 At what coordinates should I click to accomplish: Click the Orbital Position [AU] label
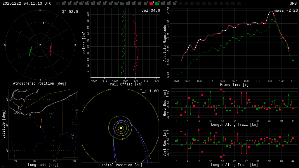tap(121, 165)
